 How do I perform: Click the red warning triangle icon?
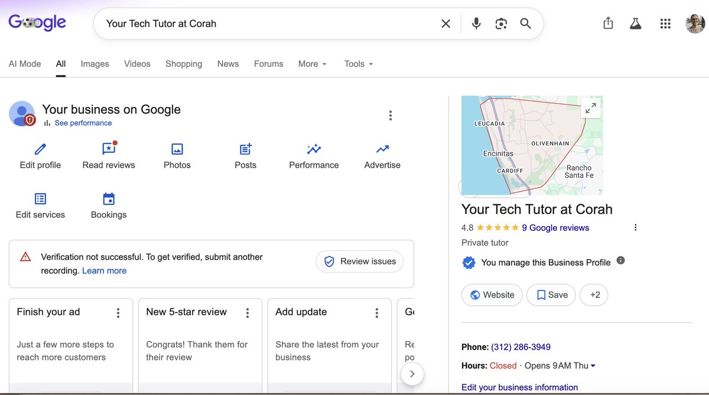coord(25,257)
